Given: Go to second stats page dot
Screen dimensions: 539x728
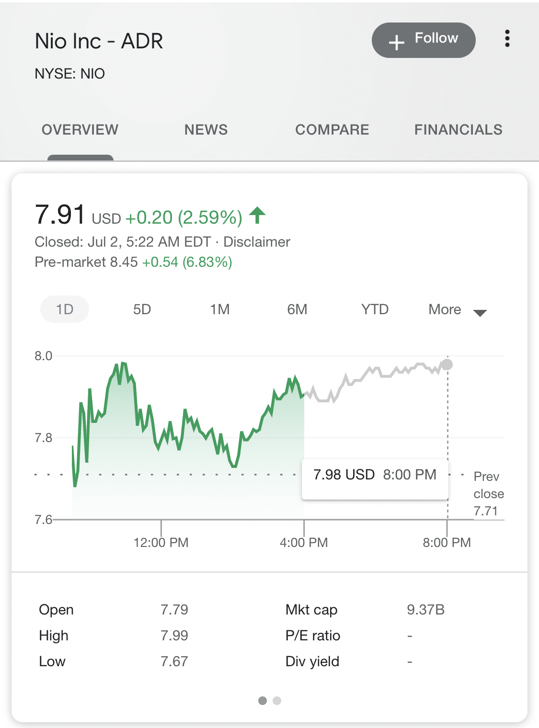Looking at the screenshot, I should pos(277,701).
